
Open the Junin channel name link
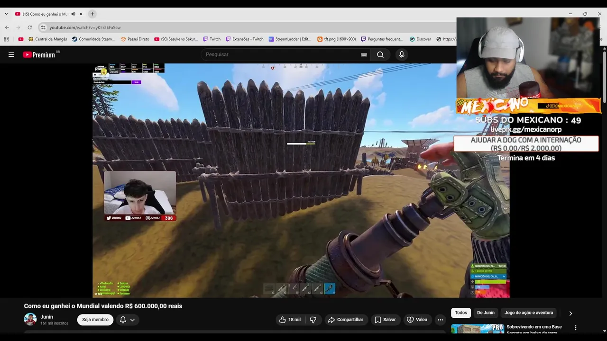[x=46, y=317]
